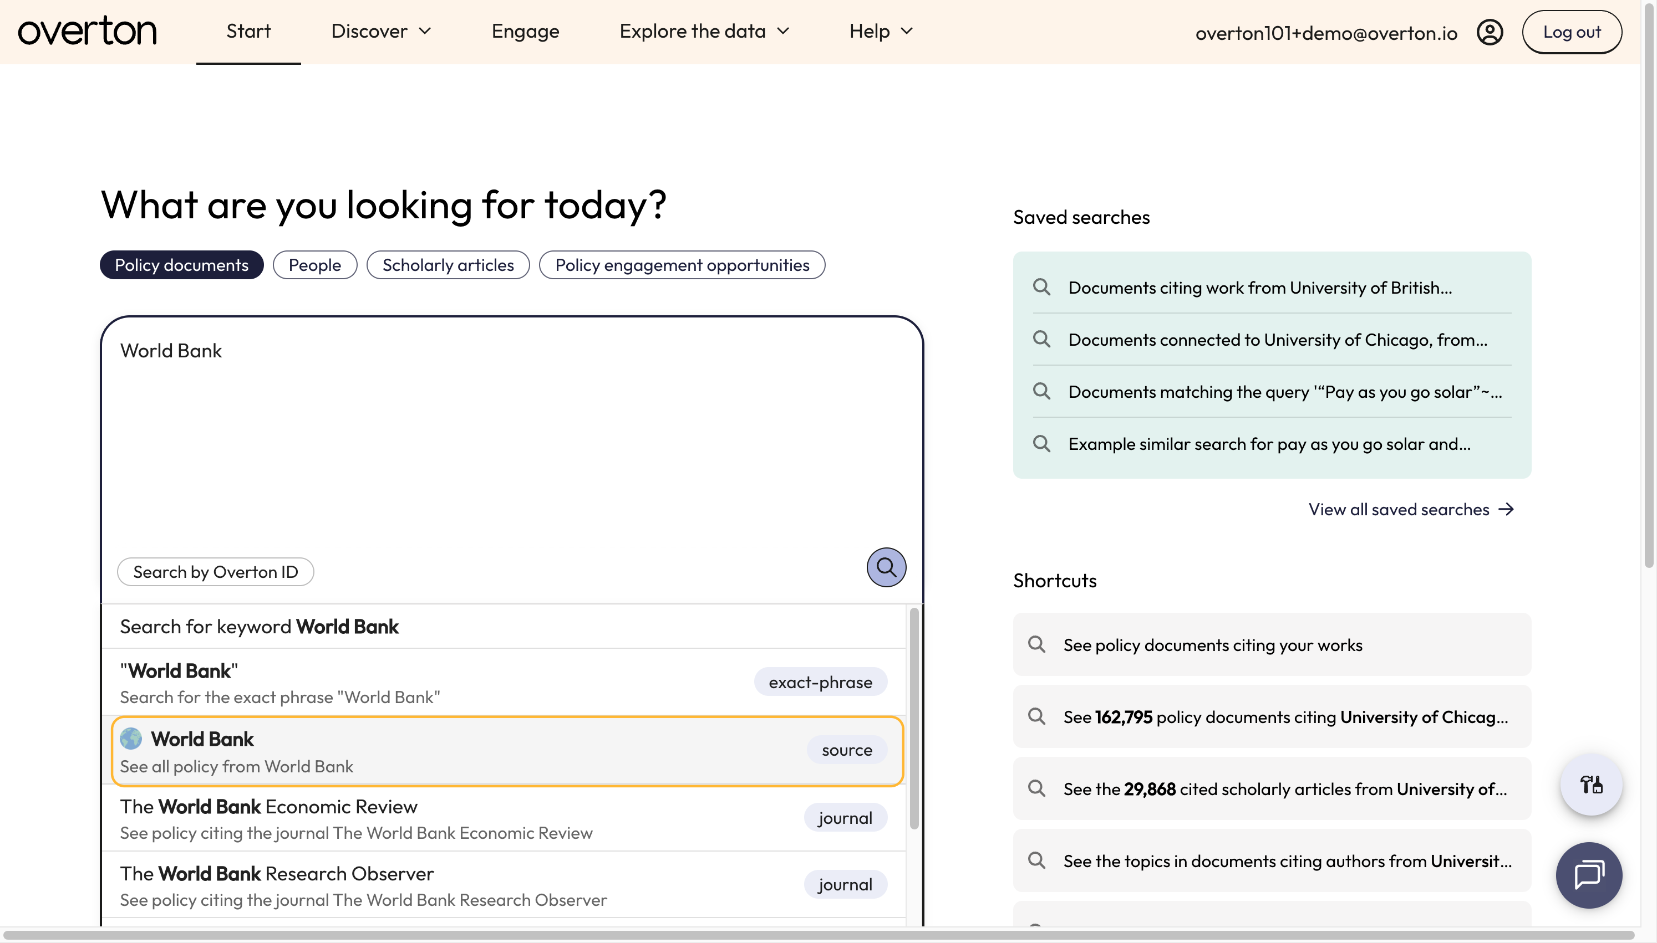Switch search type to People
1657x943 pixels.
314,265
